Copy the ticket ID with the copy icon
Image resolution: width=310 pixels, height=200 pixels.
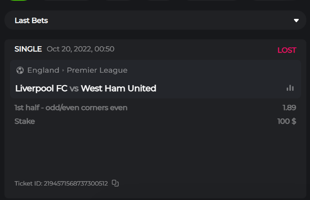115,183
